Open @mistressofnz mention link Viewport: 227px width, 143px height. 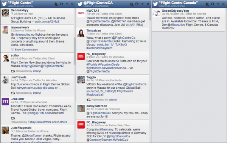tap(20, 35)
